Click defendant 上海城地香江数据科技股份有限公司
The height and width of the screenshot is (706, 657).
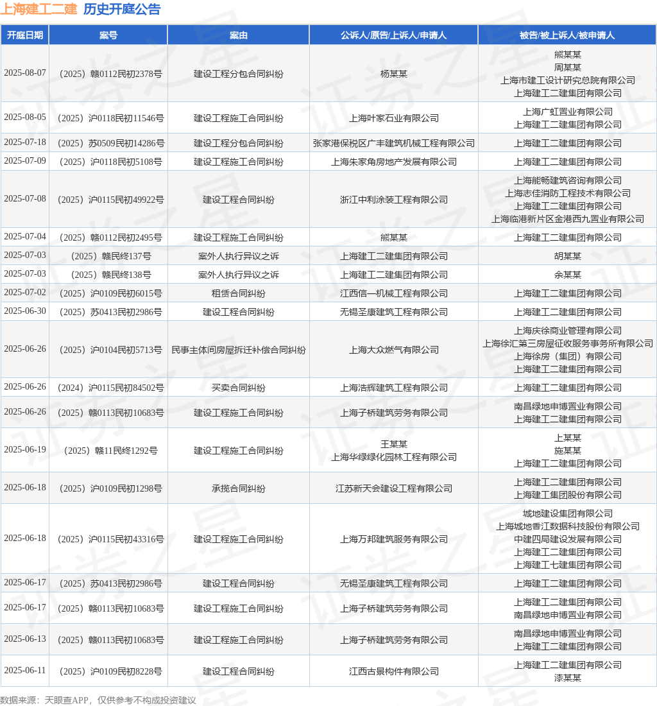click(x=567, y=526)
